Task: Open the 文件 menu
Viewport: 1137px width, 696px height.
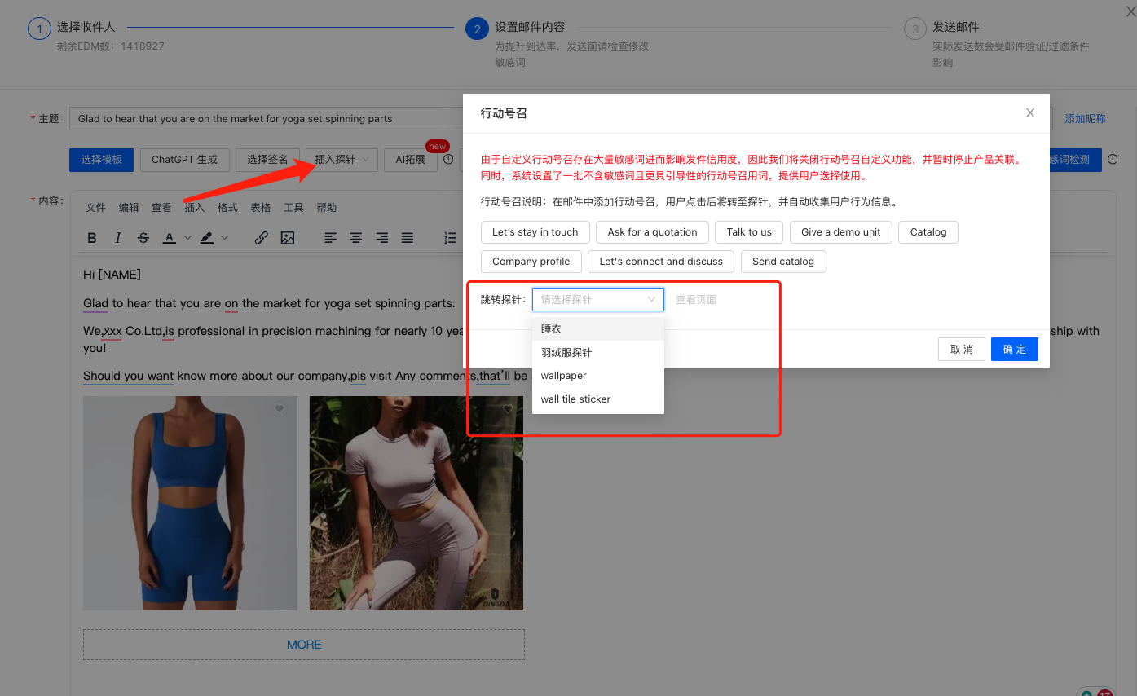Action: [x=96, y=208]
